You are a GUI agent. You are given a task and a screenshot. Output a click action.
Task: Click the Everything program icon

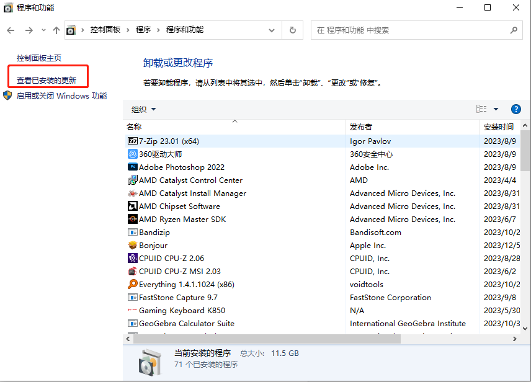tap(132, 284)
